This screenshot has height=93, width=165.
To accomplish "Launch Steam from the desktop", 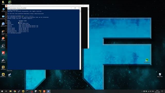I will click(10, 75).
